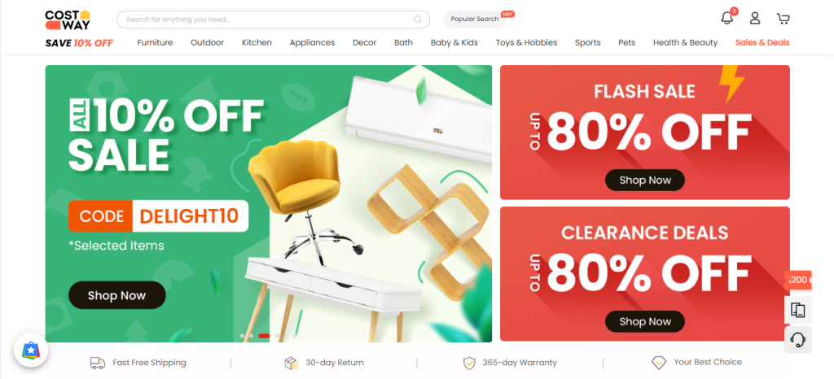This screenshot has height=379, width=834.
Task: Click the mobile app devices icon
Action: pyautogui.click(x=798, y=310)
